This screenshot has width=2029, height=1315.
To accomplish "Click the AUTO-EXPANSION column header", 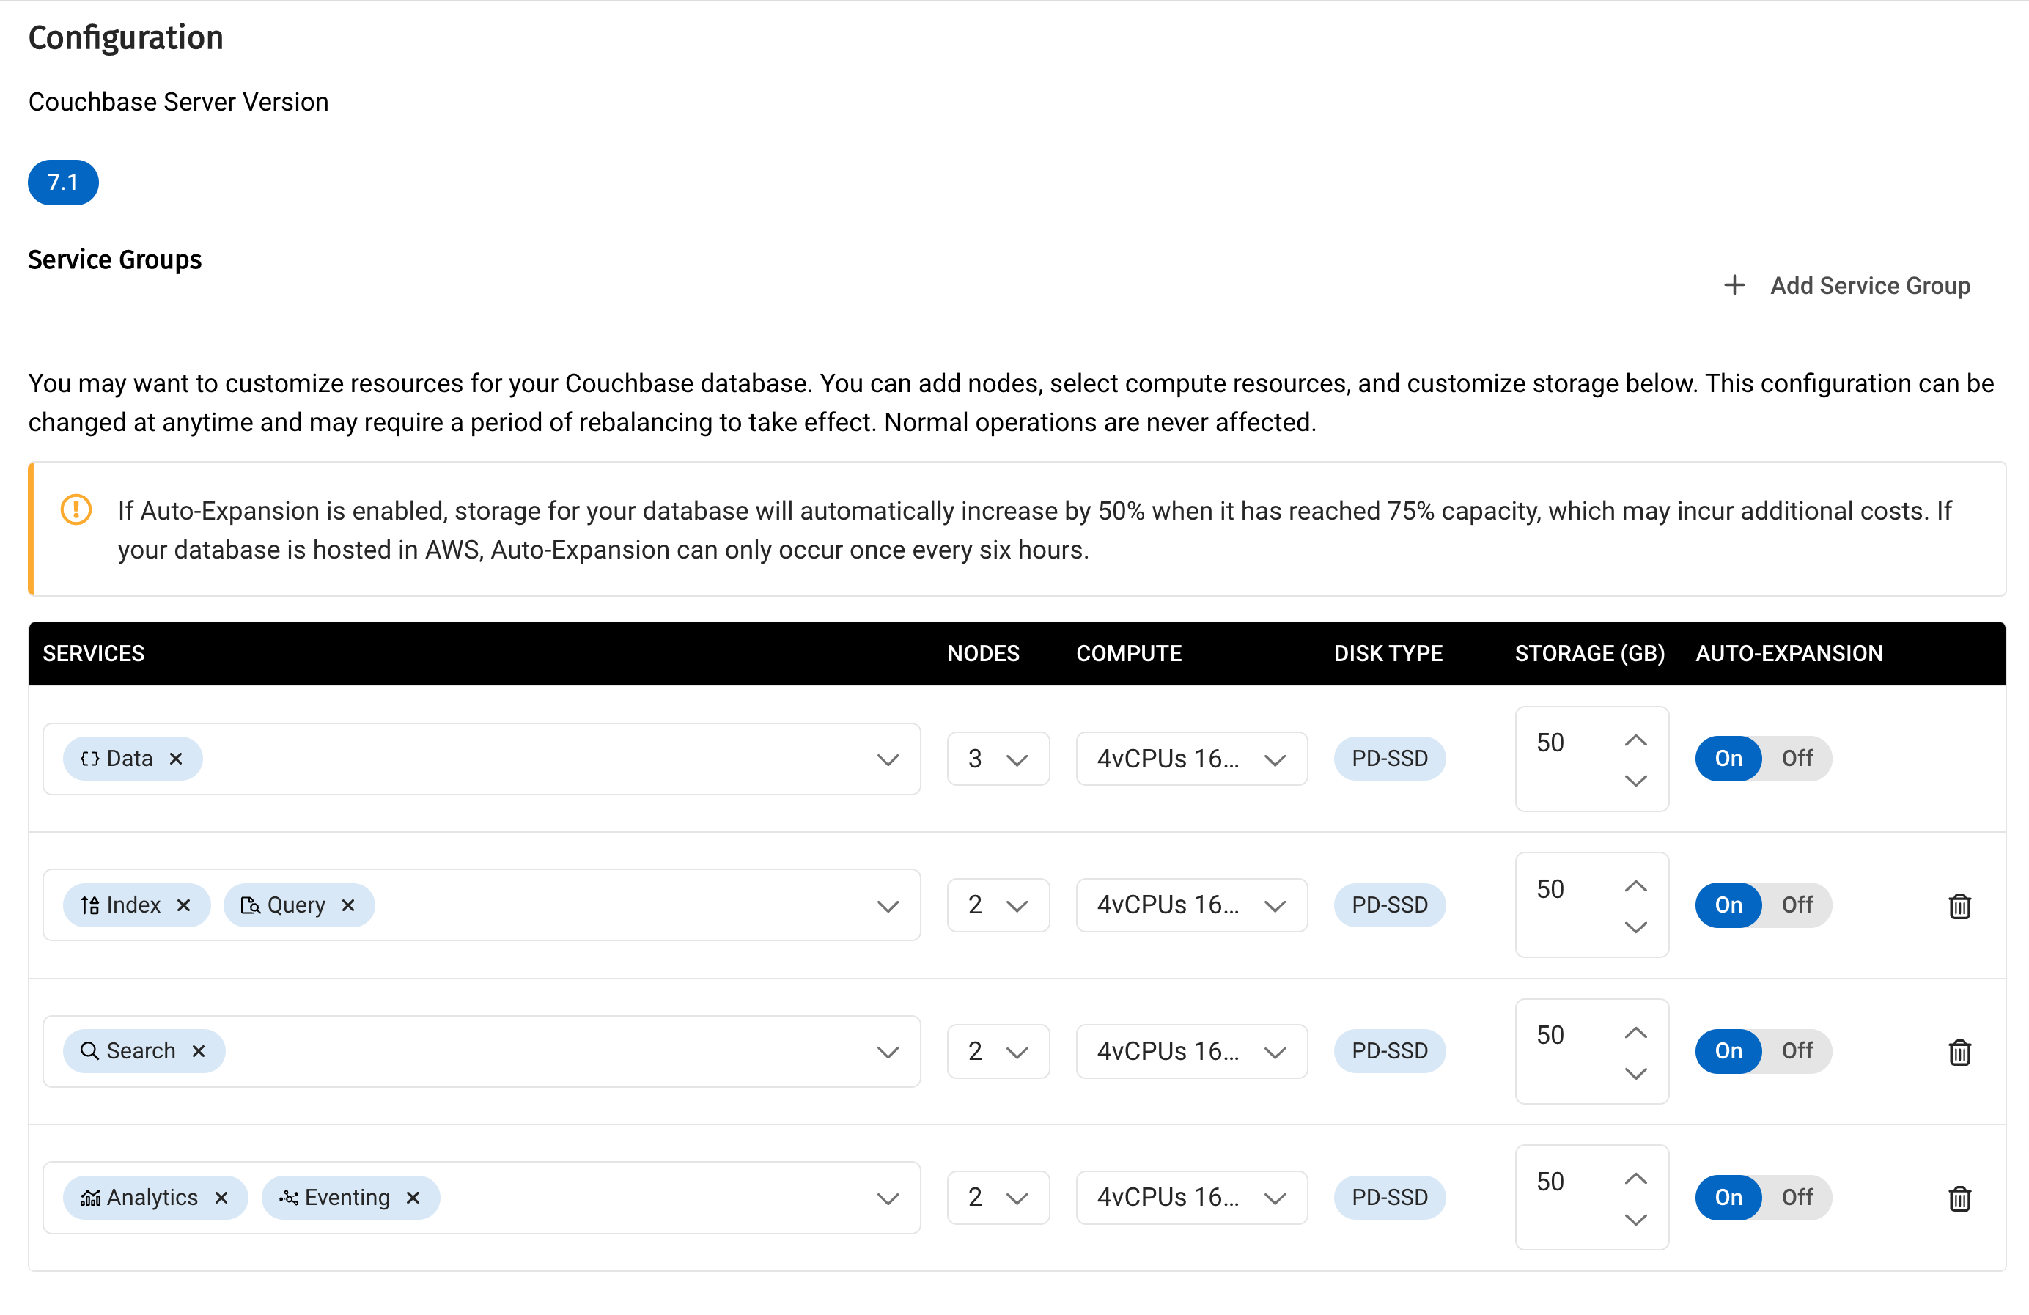I will click(1789, 654).
